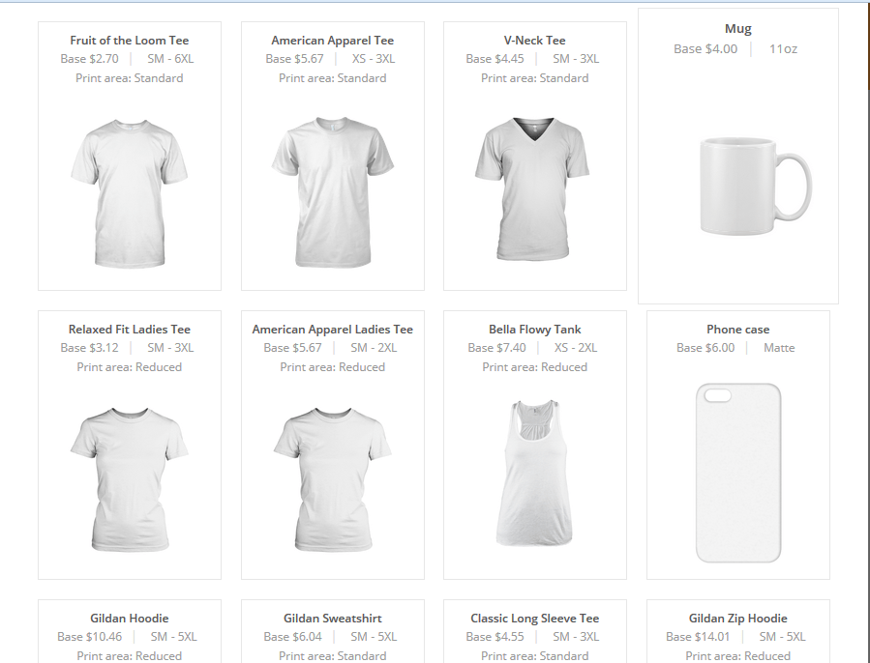The image size is (870, 663).
Task: Open the Classic Long Sleeve Tee title
Action: pos(535,619)
